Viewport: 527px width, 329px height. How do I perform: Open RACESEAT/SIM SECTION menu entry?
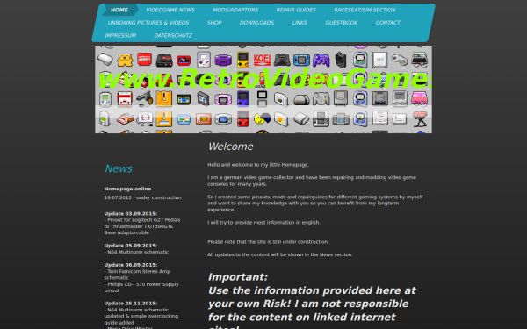click(x=365, y=10)
